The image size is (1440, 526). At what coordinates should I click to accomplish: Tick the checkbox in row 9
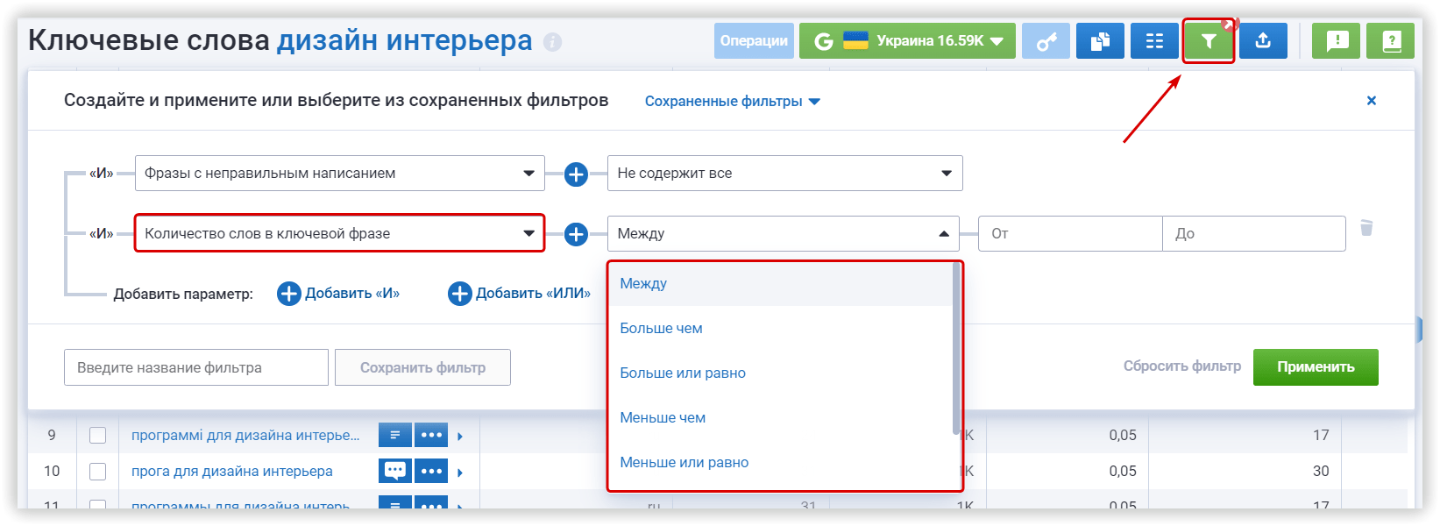point(97,436)
